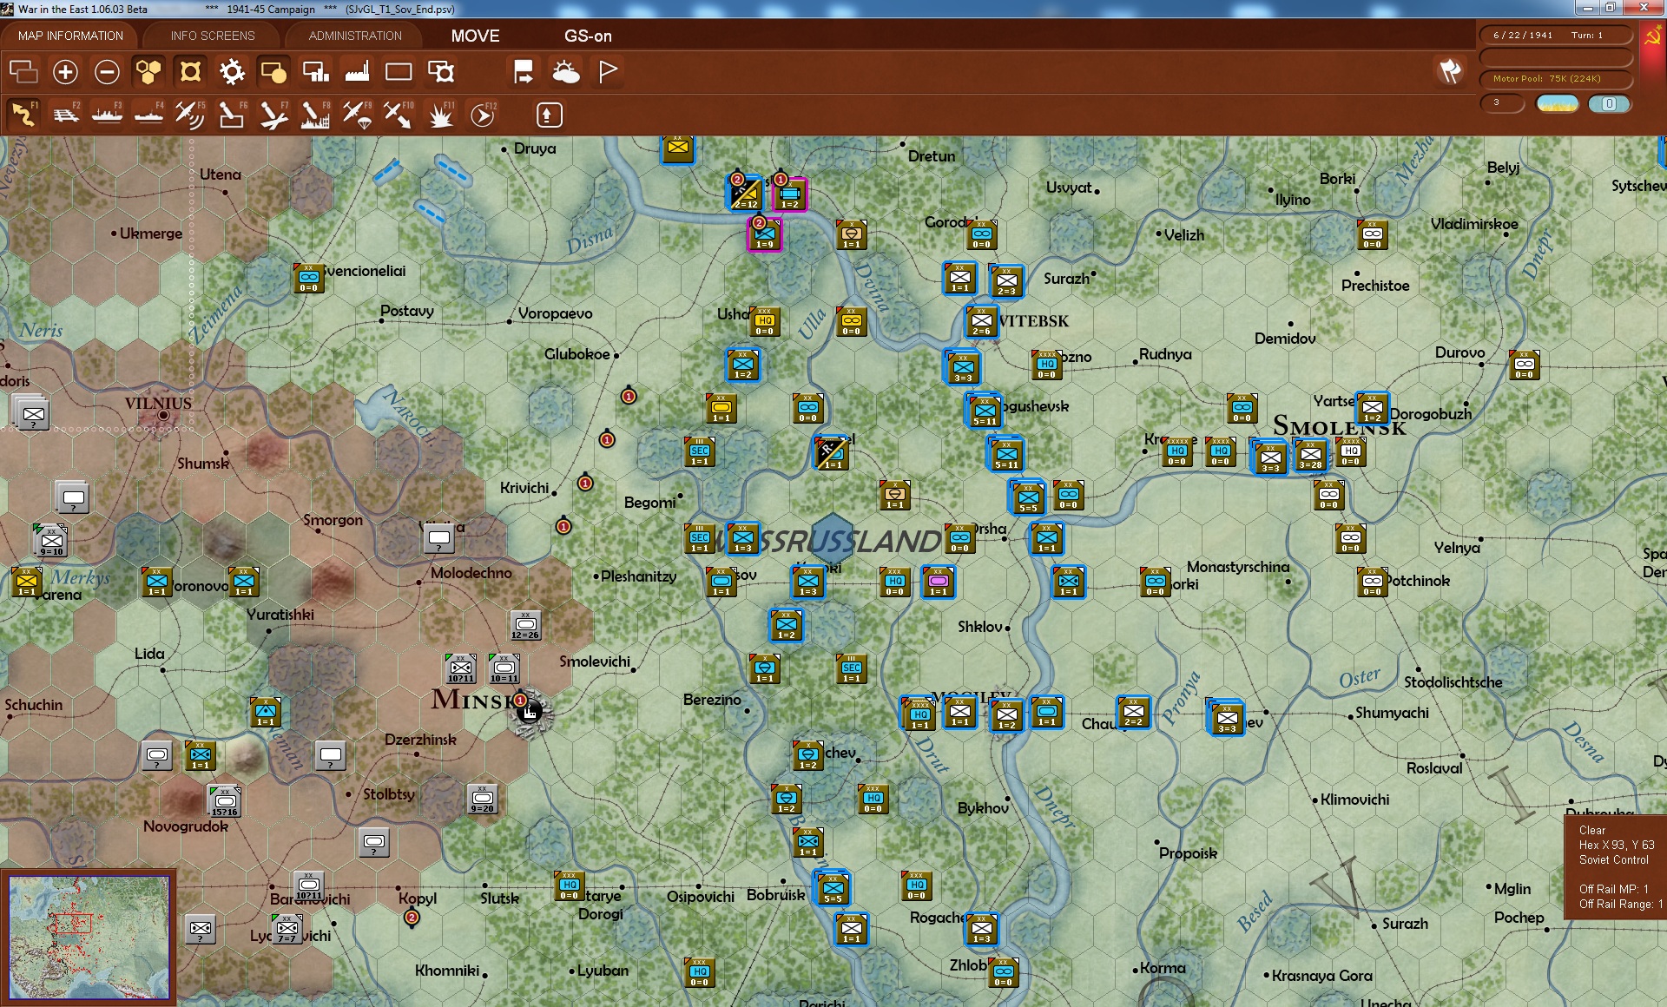Click the MOVE mode label

(475, 36)
